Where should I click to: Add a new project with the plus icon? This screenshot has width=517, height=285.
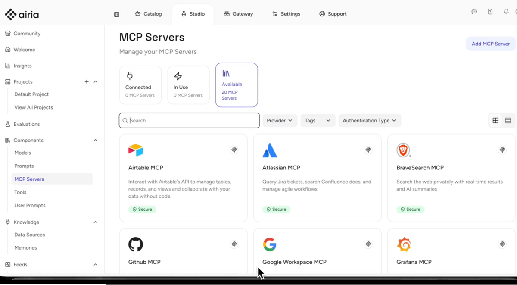87,81
